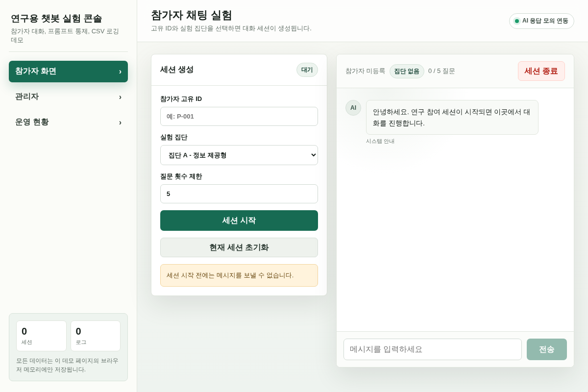This screenshot has width=588, height=392.
Task: Click the 질문 횟수 제한 number field
Action: 239,194
